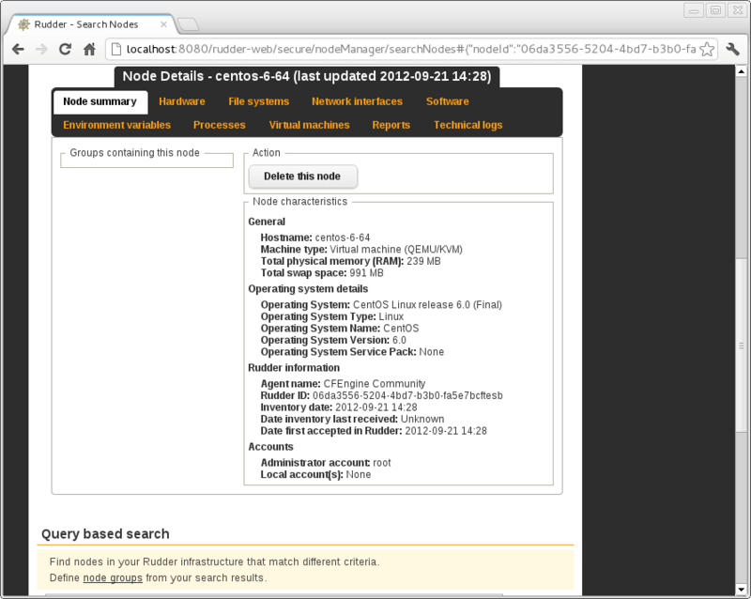Click the Find nodes in your Rudder infrastructure text
This screenshot has height=599, width=751.
pyautogui.click(x=214, y=561)
